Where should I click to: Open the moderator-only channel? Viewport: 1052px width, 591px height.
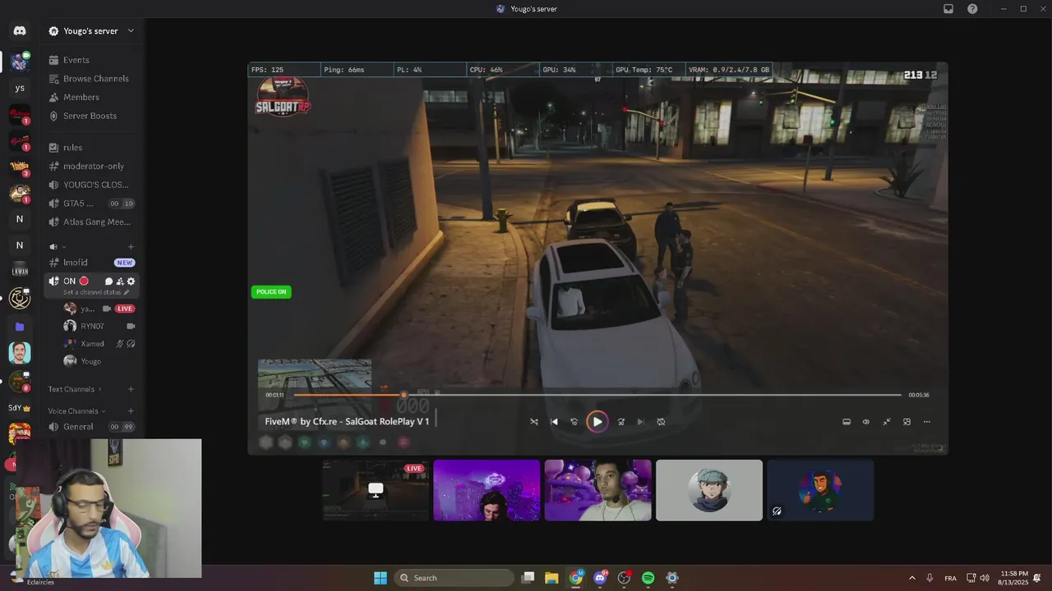coord(91,166)
